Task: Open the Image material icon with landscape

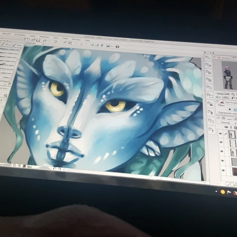Action: point(210,104)
